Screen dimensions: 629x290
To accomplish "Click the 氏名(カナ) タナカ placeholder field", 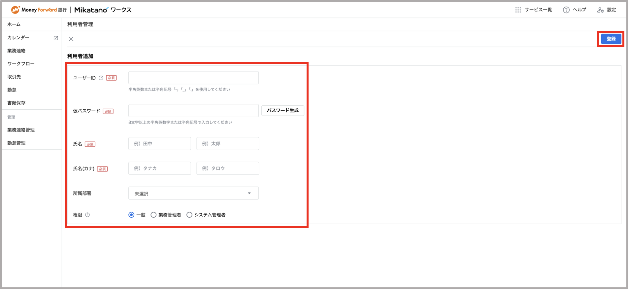I will click(x=159, y=168).
